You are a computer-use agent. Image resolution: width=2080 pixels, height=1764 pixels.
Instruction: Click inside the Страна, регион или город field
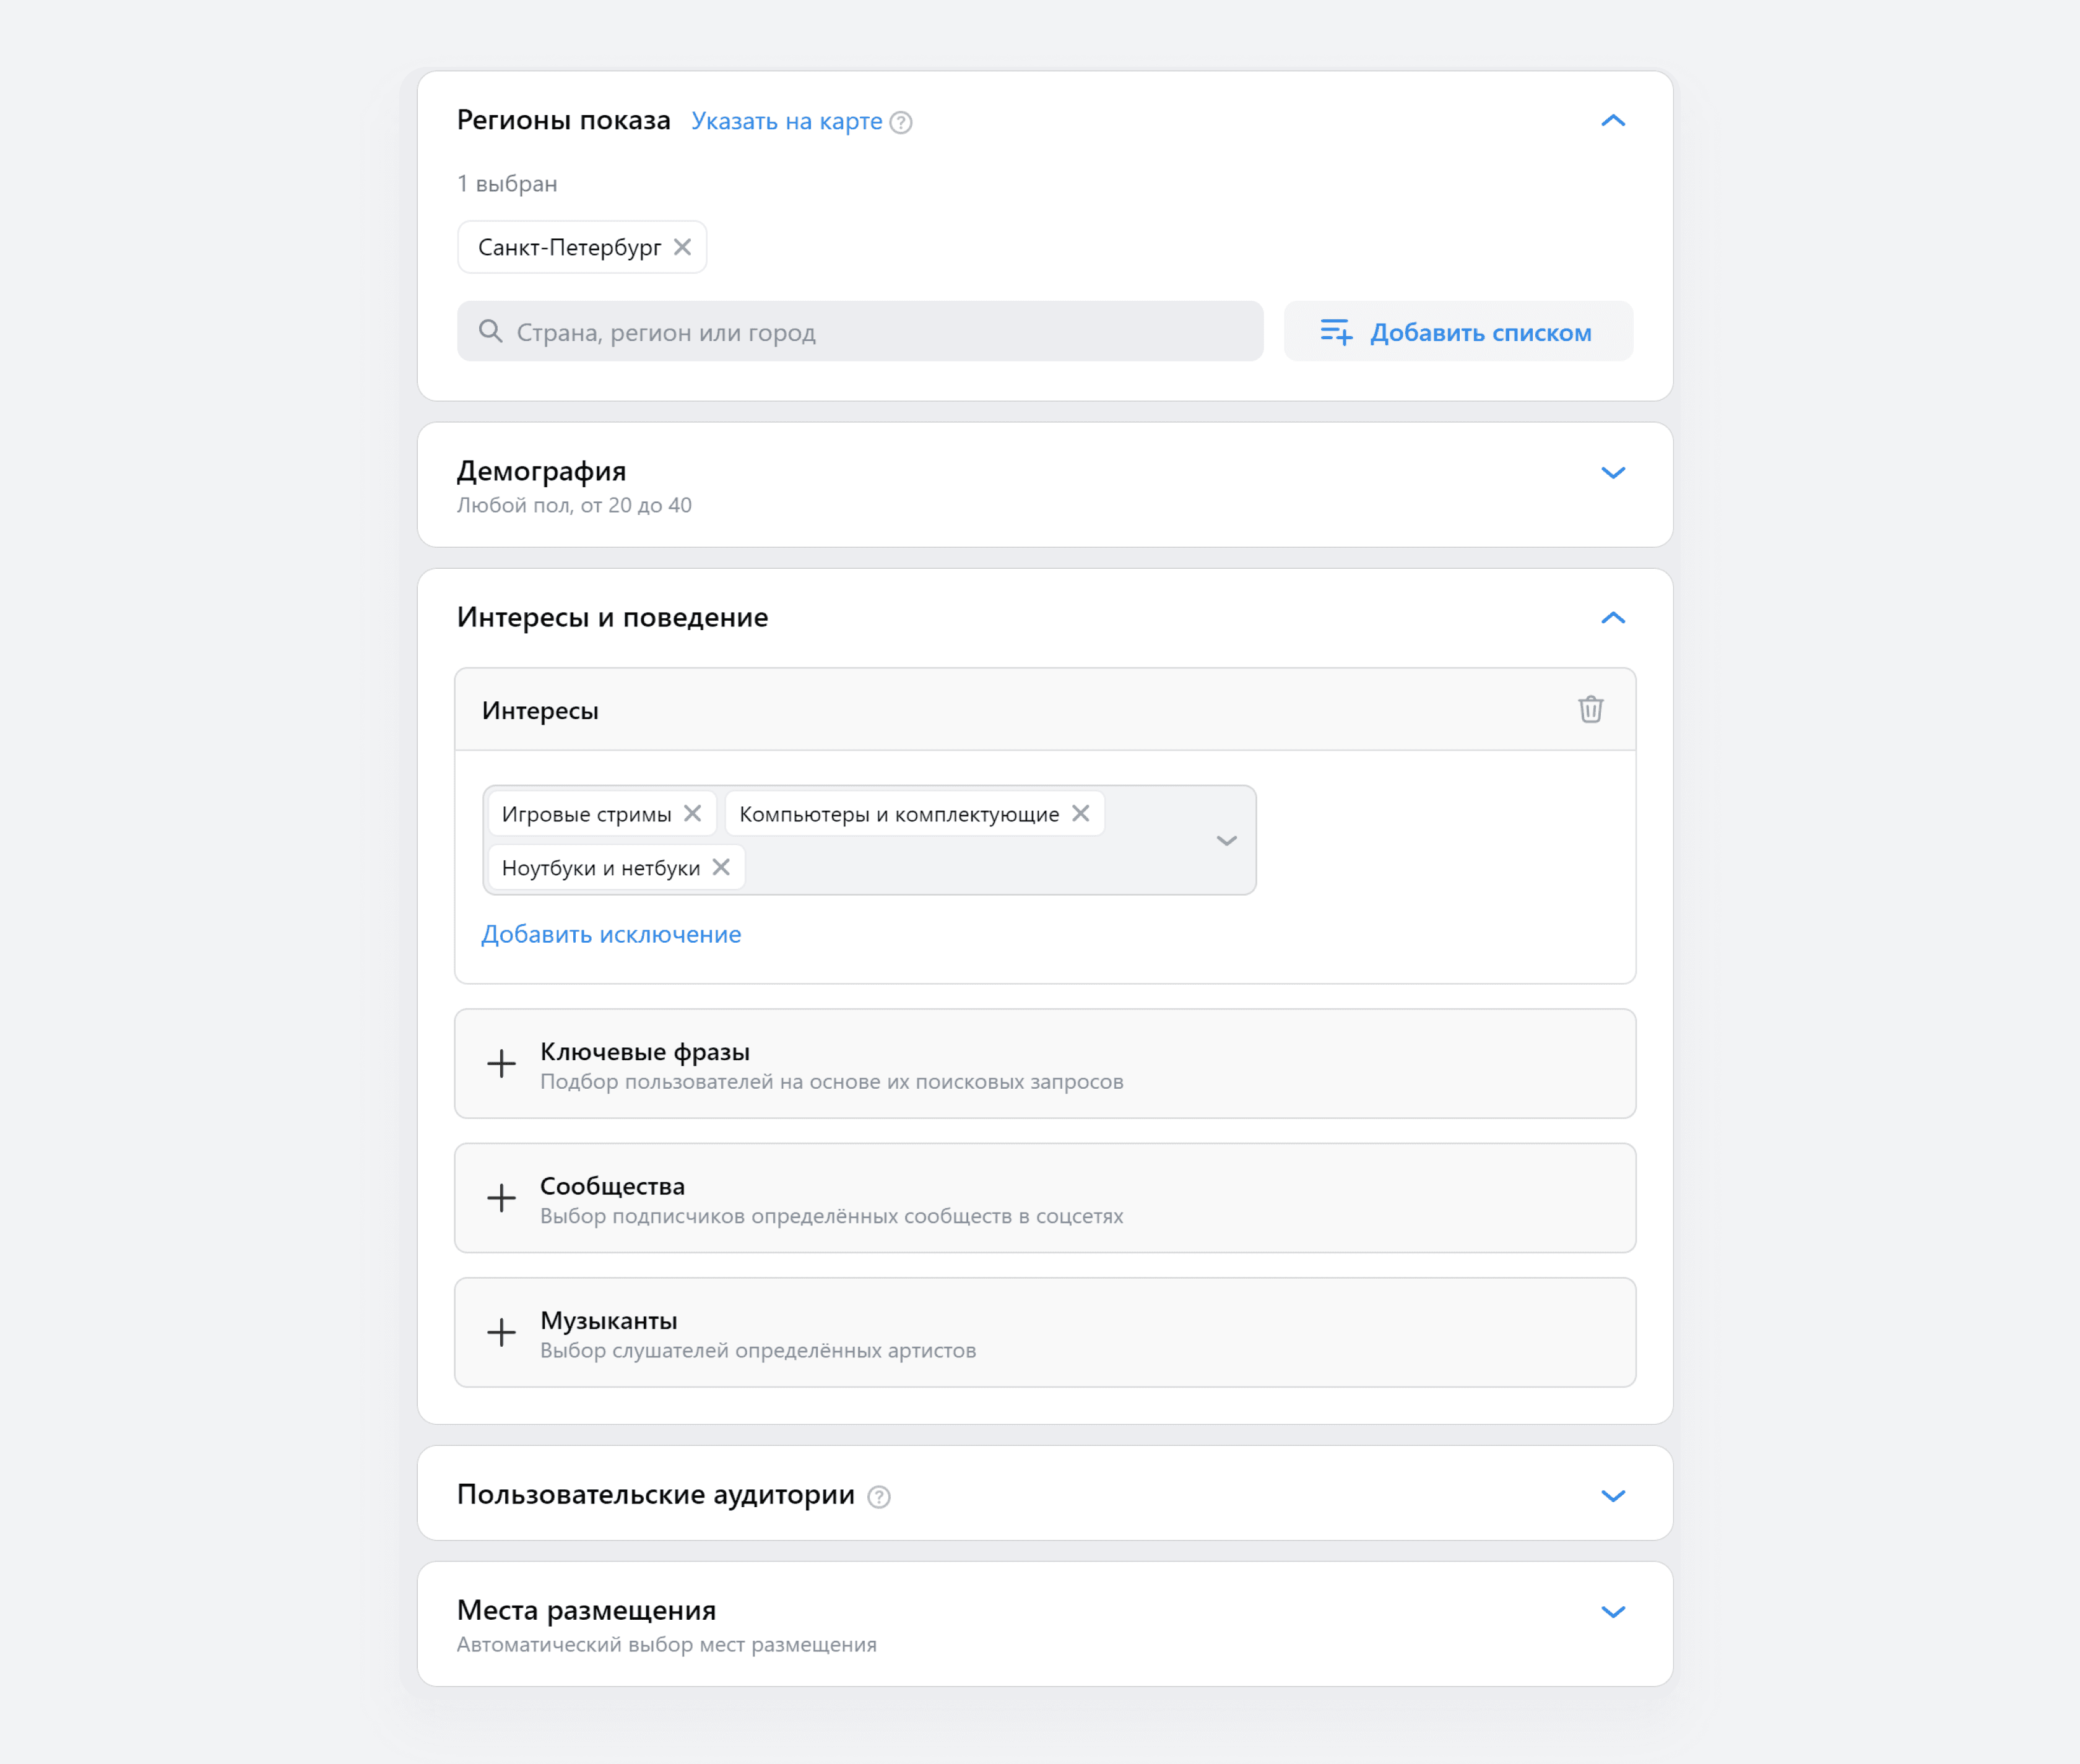click(860, 331)
